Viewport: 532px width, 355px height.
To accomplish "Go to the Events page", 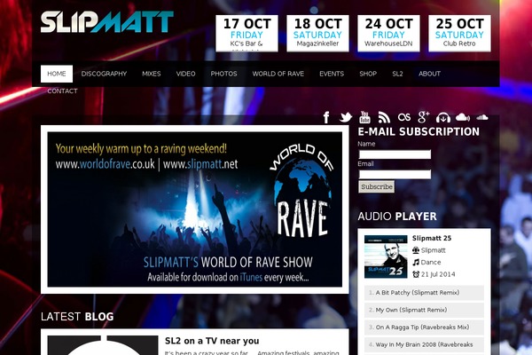I will [x=332, y=74].
